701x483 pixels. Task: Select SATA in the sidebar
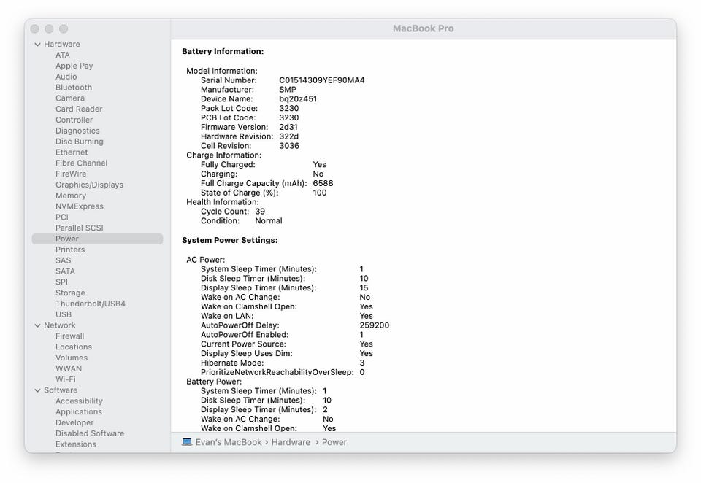pyautogui.click(x=65, y=271)
